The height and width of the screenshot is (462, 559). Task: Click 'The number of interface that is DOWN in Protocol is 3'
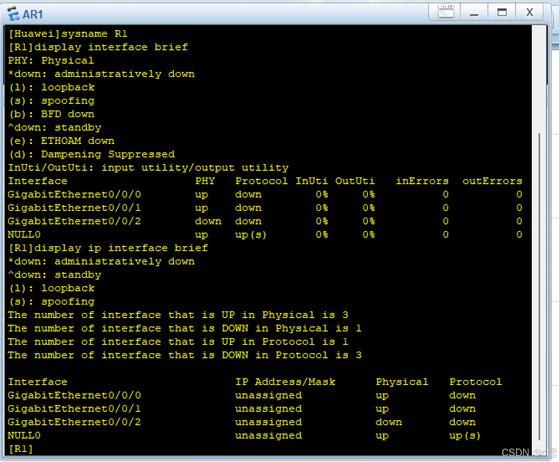point(185,355)
